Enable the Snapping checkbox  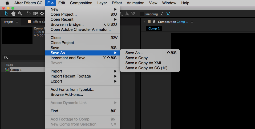point(142,14)
